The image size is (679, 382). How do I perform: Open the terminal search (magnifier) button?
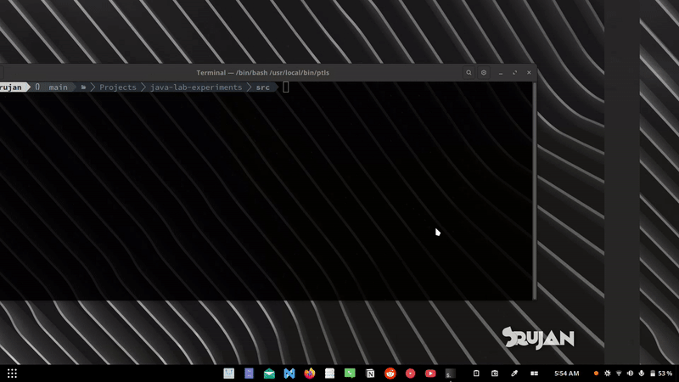pos(469,73)
